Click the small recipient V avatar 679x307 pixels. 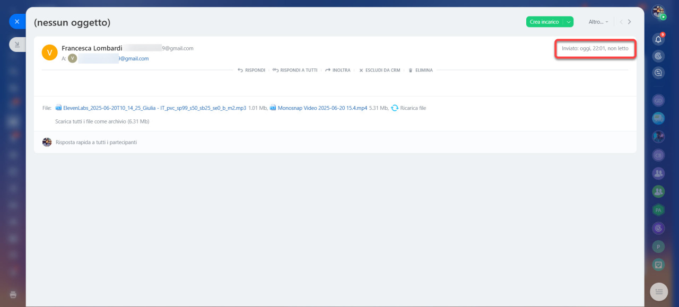click(72, 58)
